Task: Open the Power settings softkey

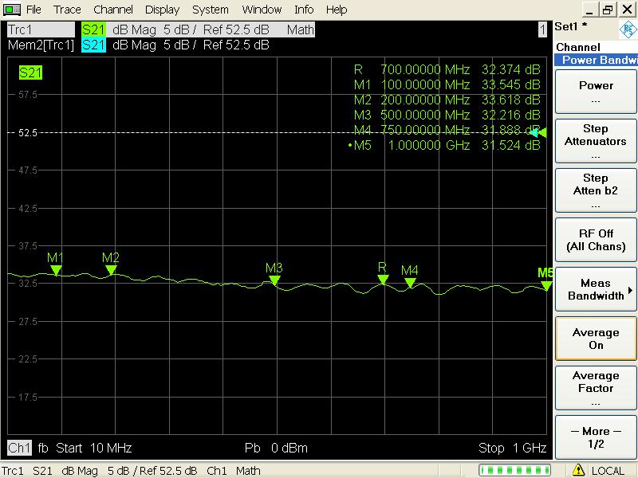Action: click(x=595, y=92)
